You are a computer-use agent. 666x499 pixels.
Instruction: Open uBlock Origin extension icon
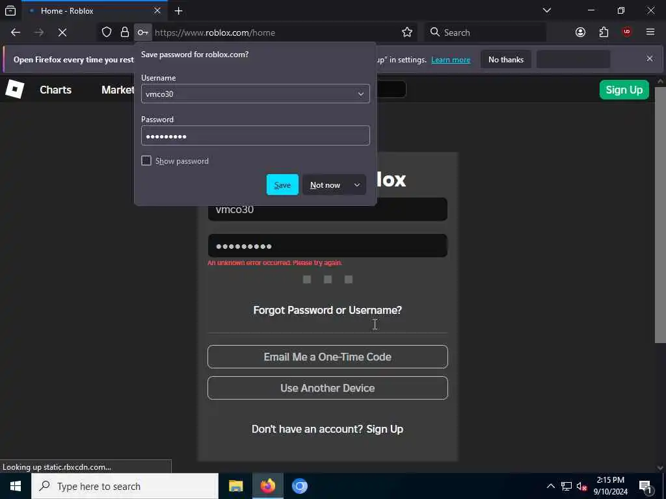pos(627,32)
